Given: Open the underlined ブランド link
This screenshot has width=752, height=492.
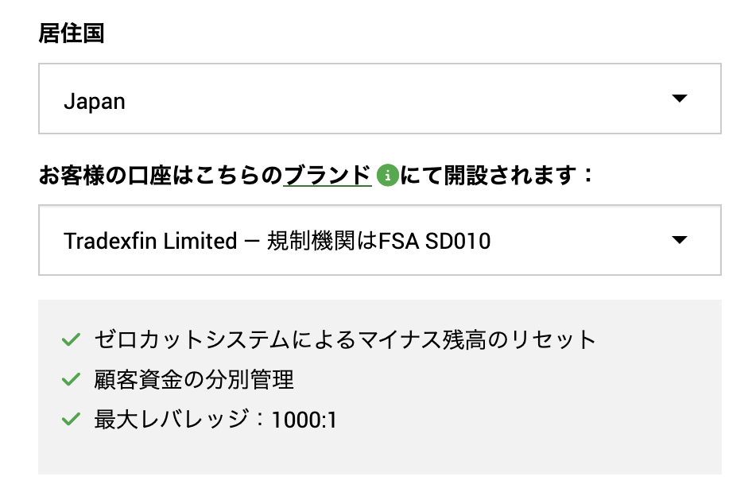Looking at the screenshot, I should (328, 175).
